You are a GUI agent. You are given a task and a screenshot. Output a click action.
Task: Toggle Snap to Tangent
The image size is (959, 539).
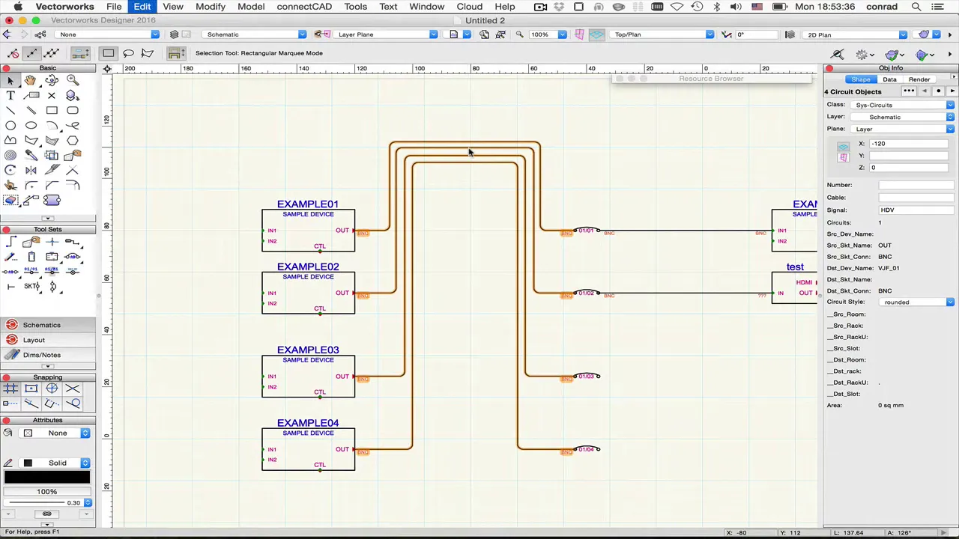[73, 404]
